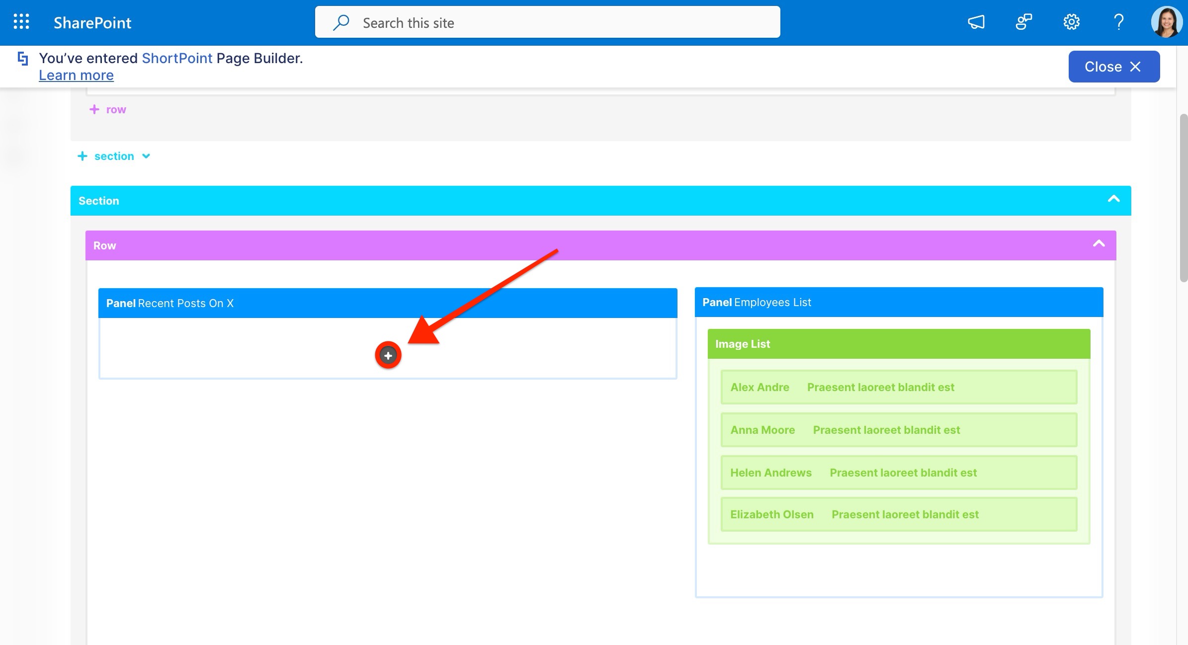The width and height of the screenshot is (1188, 645).
Task: Select the Alex Andre list item
Action: [898, 387]
